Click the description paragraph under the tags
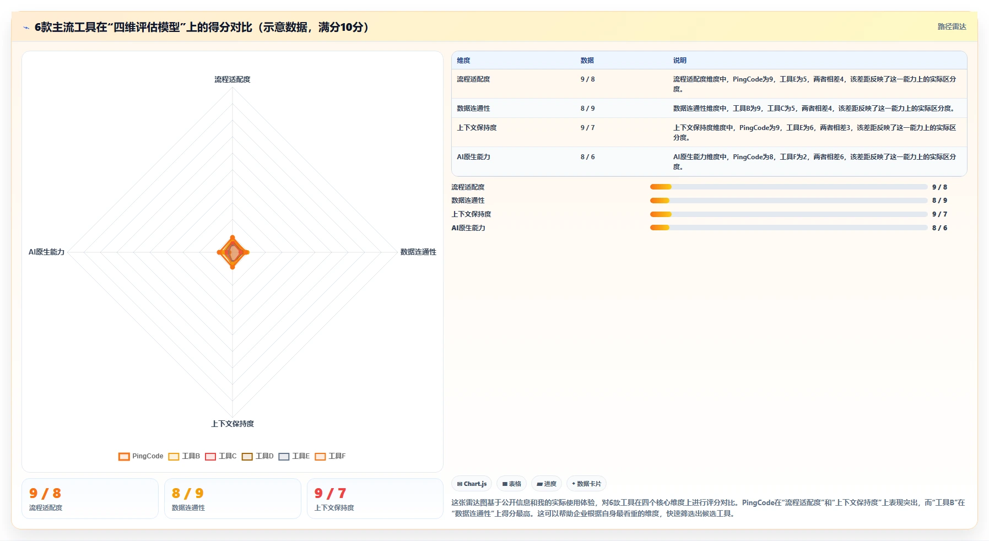 (708, 508)
